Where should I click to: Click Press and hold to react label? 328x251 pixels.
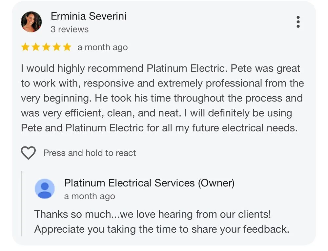[89, 153]
